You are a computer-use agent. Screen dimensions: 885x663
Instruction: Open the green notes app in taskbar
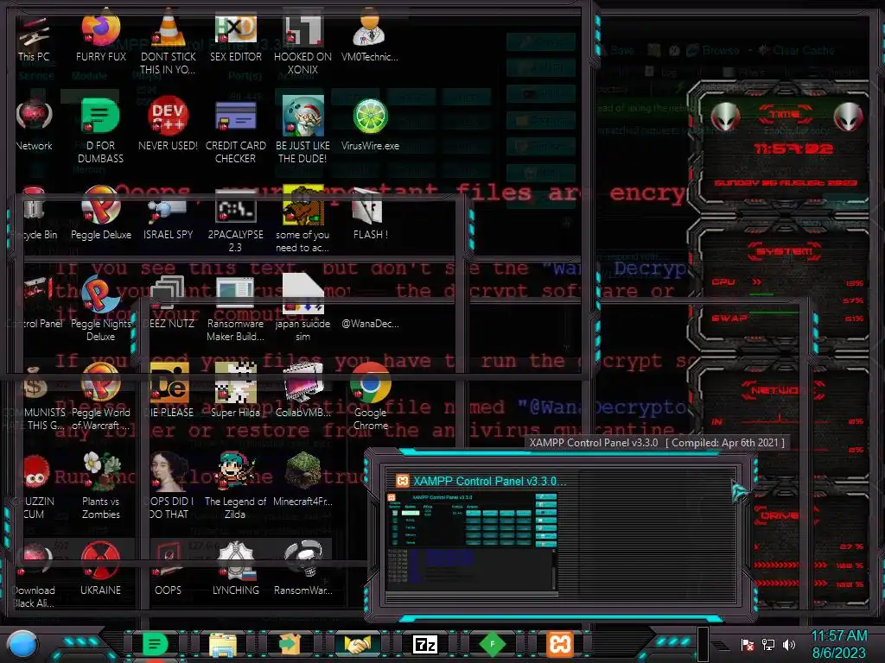click(155, 644)
